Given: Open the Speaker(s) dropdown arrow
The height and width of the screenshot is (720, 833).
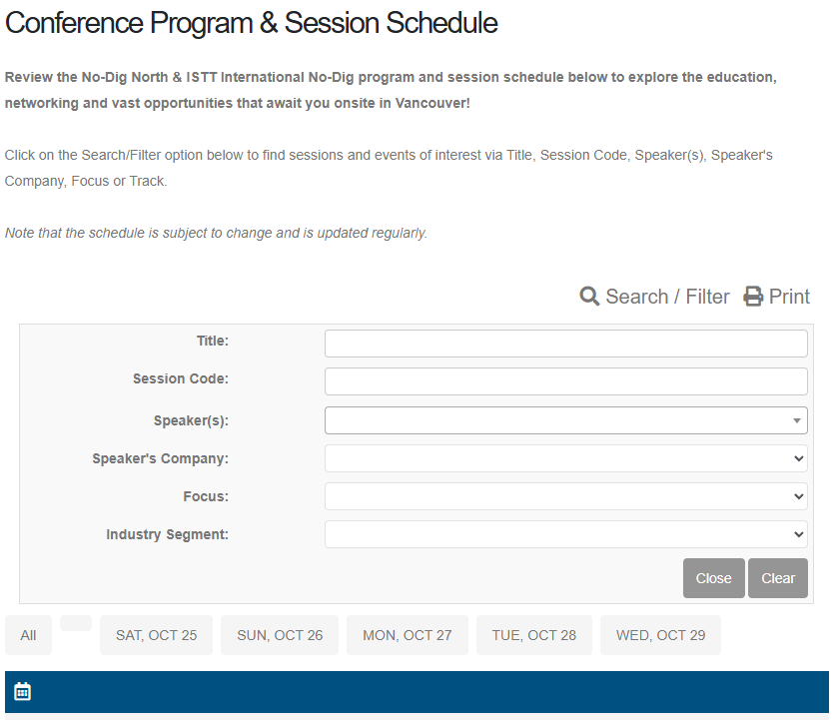Looking at the screenshot, I should click(796, 420).
